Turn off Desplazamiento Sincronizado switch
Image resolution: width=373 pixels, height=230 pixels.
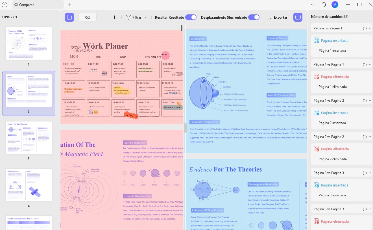[254, 17]
